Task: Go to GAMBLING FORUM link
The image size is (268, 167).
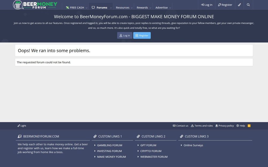Action: point(110,145)
